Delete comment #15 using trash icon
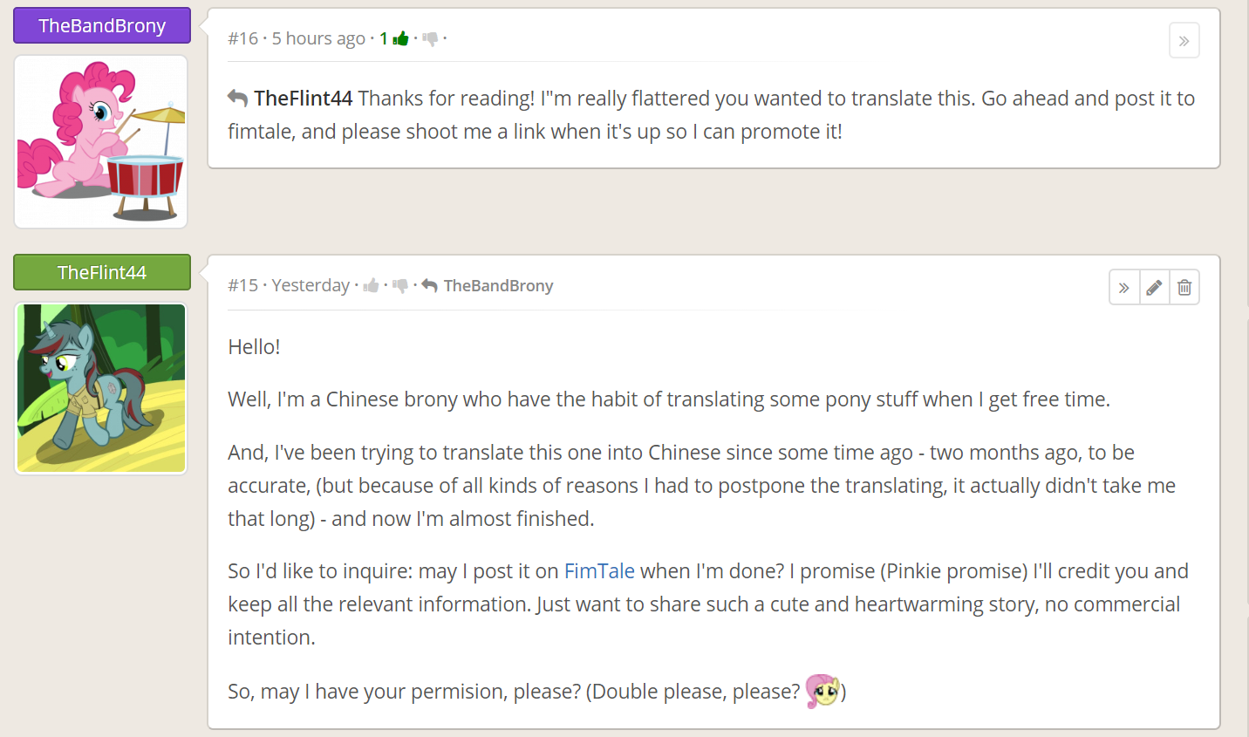The height and width of the screenshot is (737, 1249). point(1184,287)
